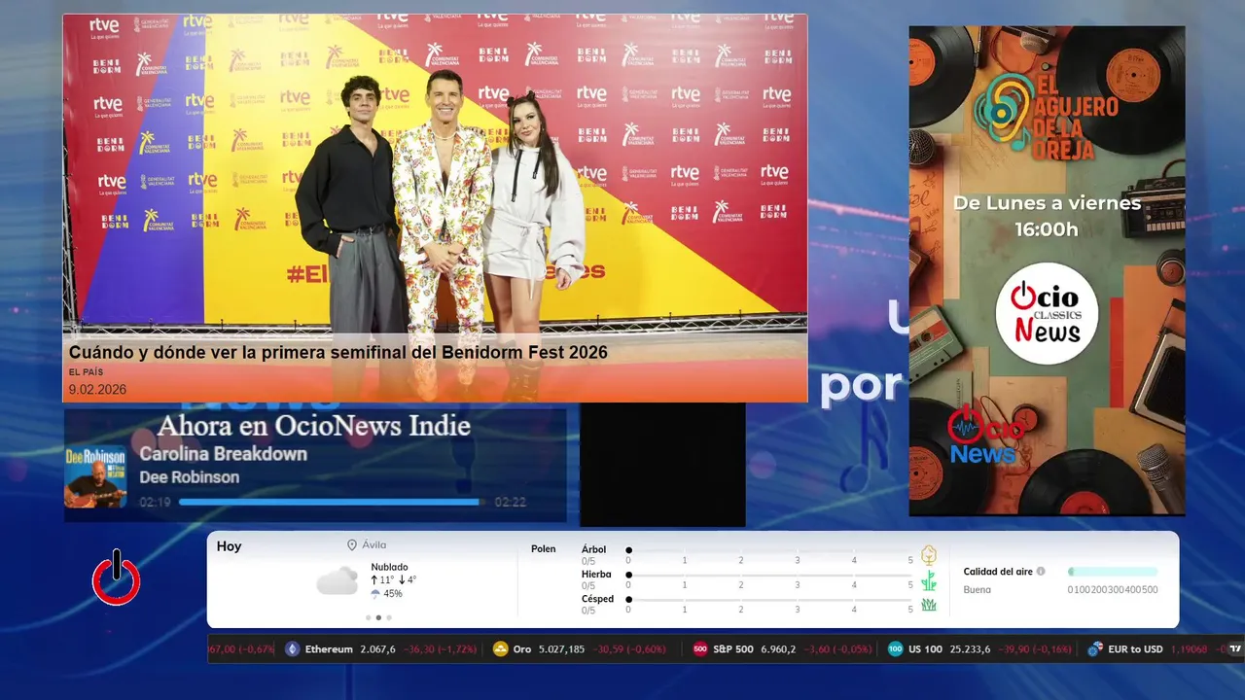Click the Césped pollen level slider

770,599
